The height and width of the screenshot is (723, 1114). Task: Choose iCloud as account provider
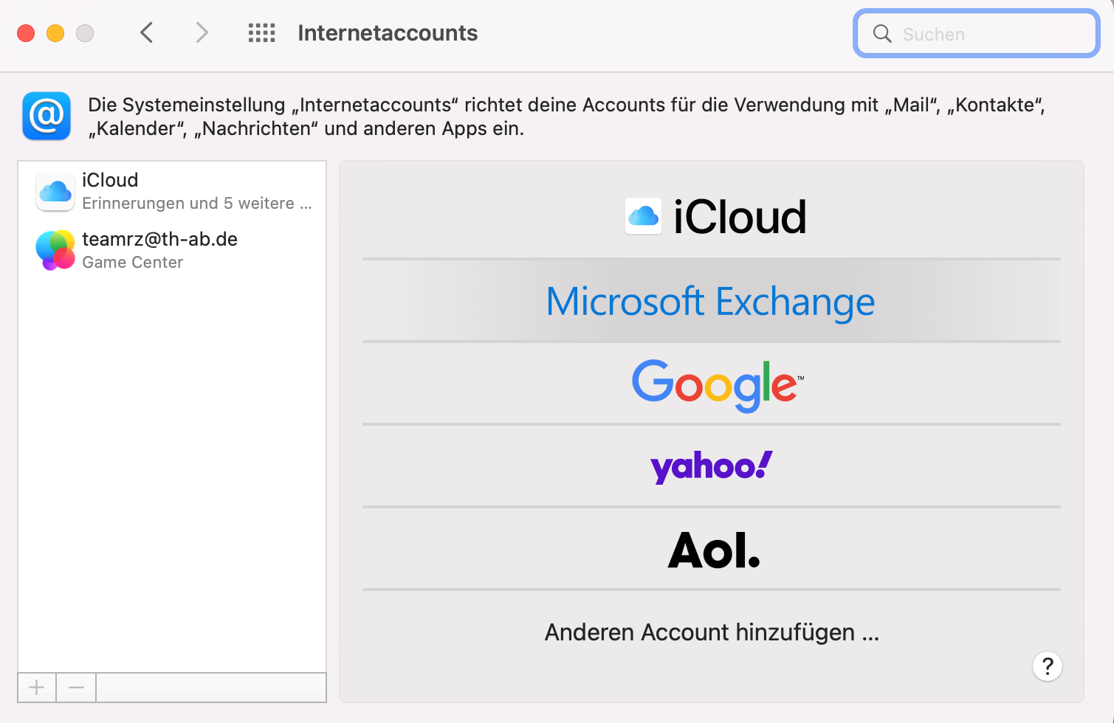[x=712, y=217]
